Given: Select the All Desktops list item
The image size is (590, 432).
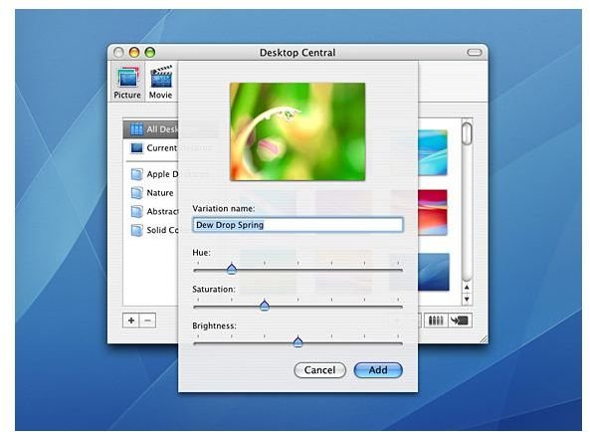Looking at the screenshot, I should (x=150, y=129).
